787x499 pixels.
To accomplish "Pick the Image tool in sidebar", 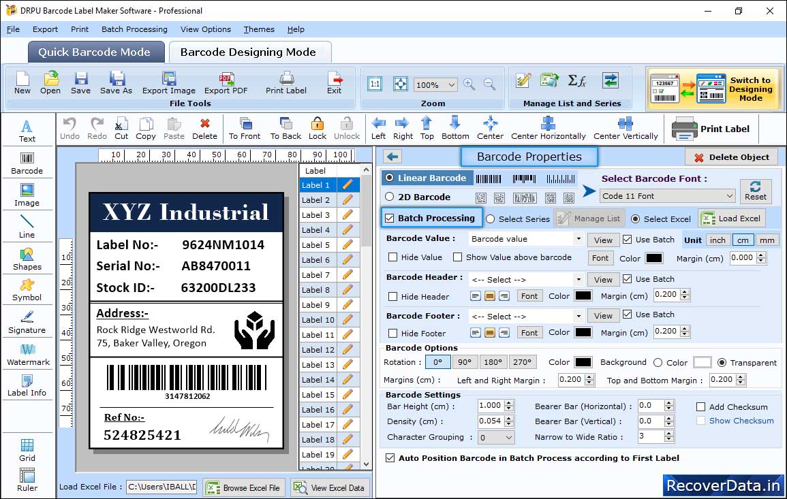I will point(27,195).
